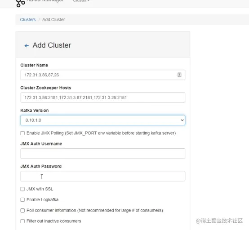
Task: Click the Kafka Manager logo icon
Action: pyautogui.click(x=21, y=3)
